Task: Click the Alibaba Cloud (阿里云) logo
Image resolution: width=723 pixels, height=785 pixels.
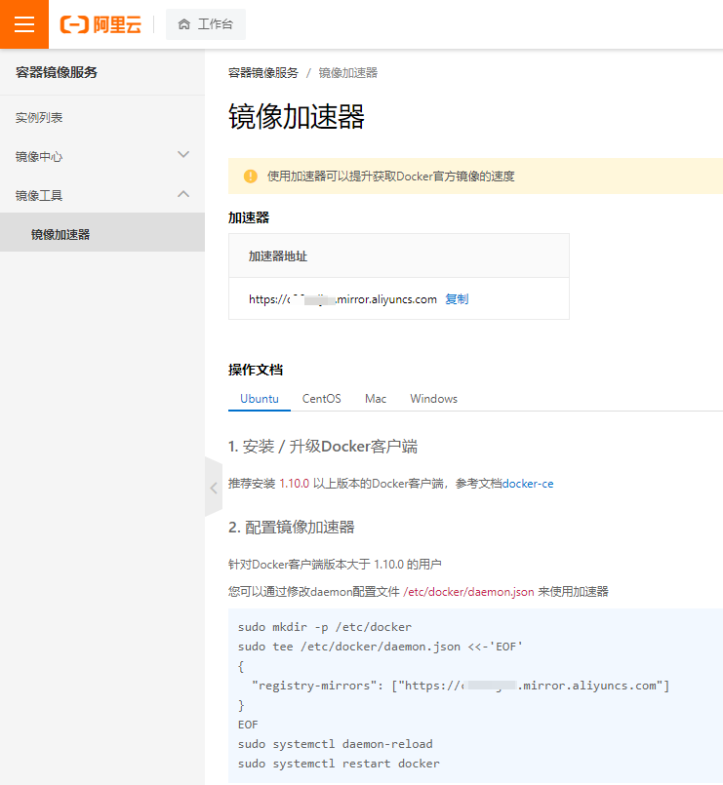Action: (100, 24)
